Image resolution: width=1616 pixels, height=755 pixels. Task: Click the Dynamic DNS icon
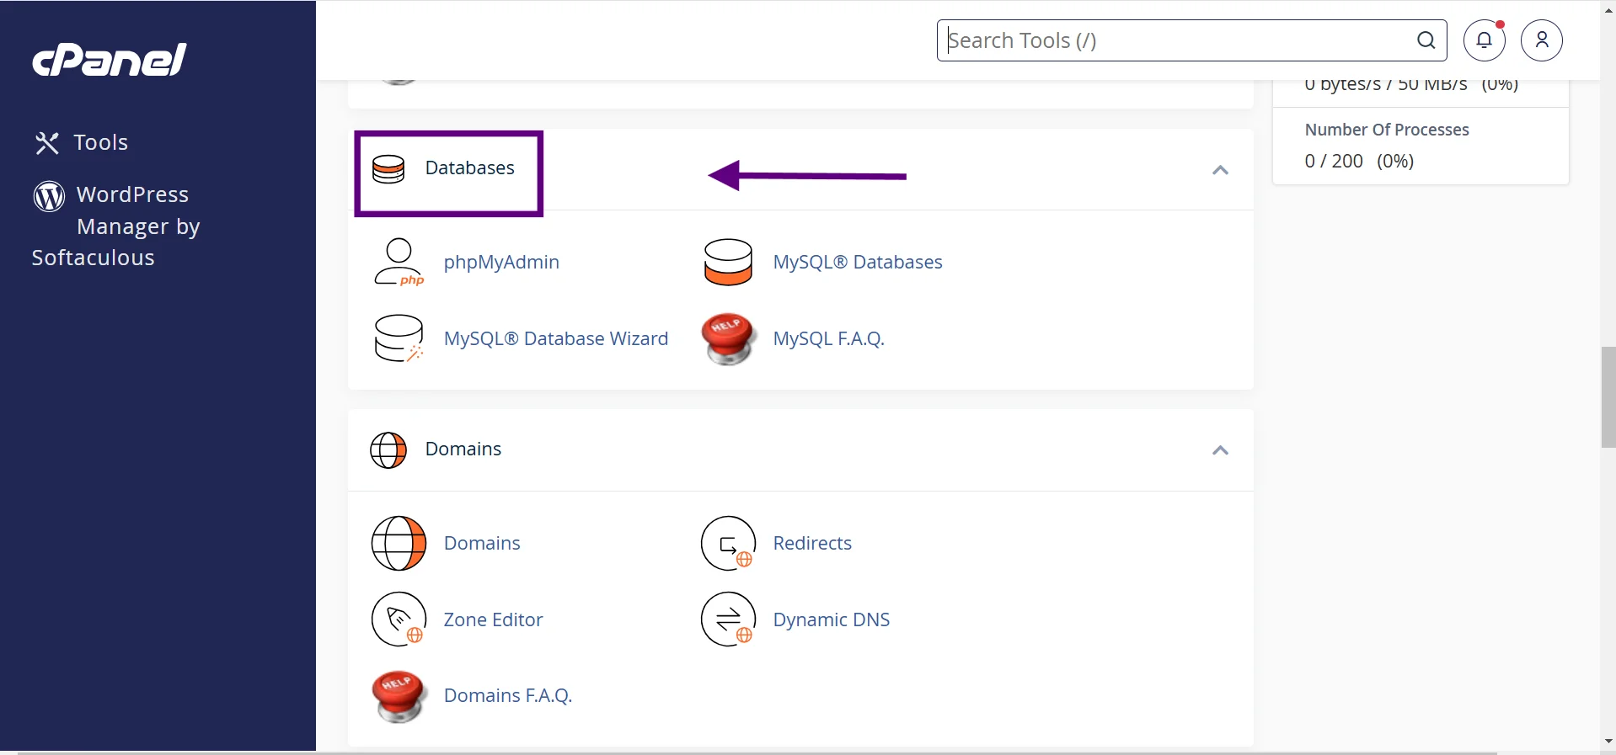728,619
